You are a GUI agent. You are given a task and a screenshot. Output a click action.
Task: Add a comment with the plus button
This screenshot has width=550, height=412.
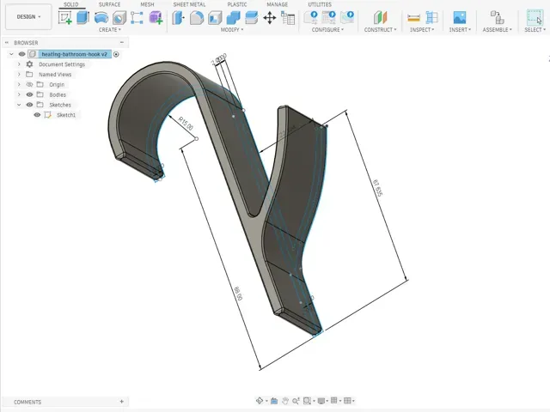click(122, 402)
